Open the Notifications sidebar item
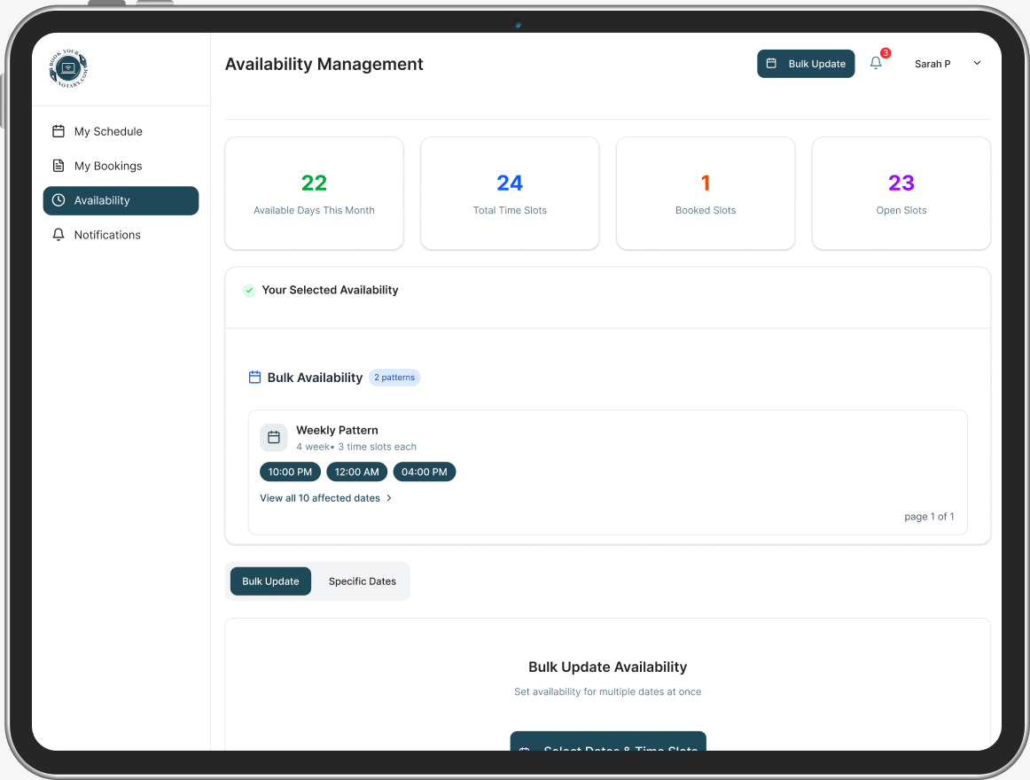The image size is (1030, 780). tap(121, 235)
